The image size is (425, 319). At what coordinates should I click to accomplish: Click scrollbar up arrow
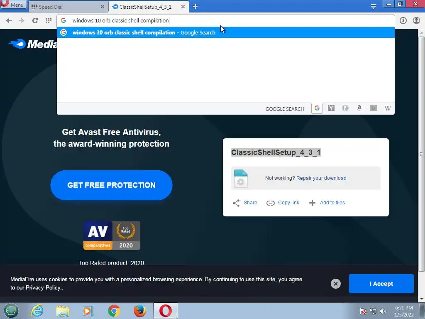point(421,32)
